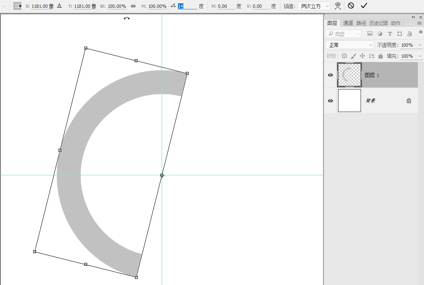The height and width of the screenshot is (285, 424).
Task: Filter for shape layers
Action: [399, 34]
